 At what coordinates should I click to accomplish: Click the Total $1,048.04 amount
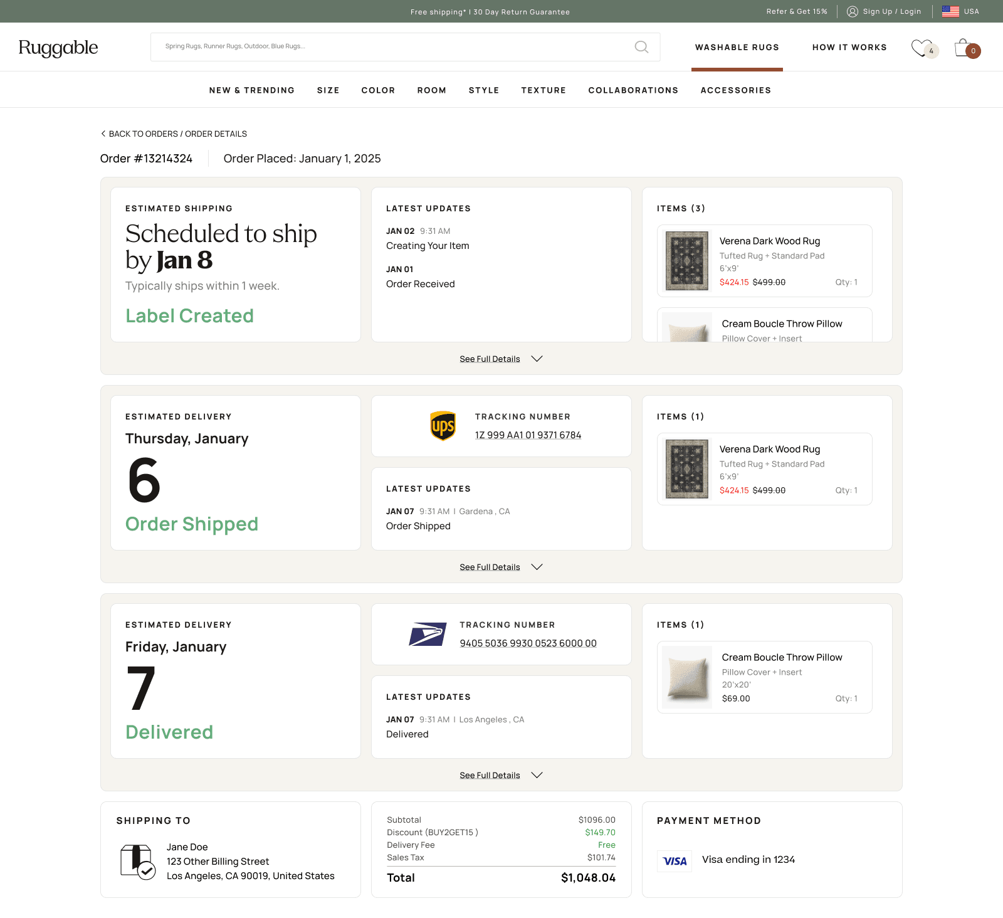click(588, 878)
